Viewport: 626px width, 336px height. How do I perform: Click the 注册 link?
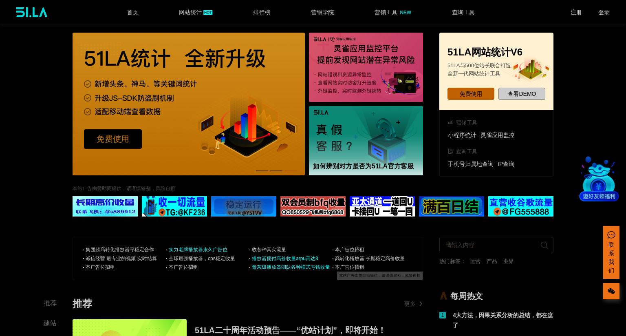click(576, 12)
